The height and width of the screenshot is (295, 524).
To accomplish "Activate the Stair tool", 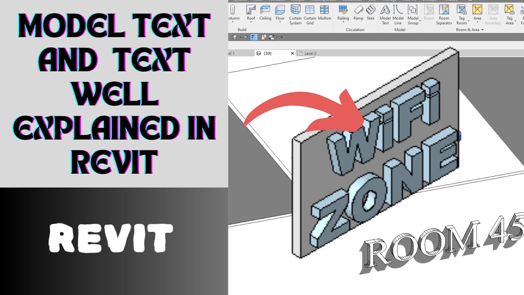I will pyautogui.click(x=370, y=13).
